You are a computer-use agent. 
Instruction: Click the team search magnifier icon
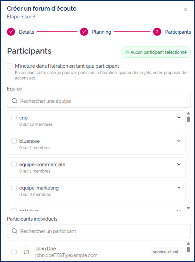(14, 101)
